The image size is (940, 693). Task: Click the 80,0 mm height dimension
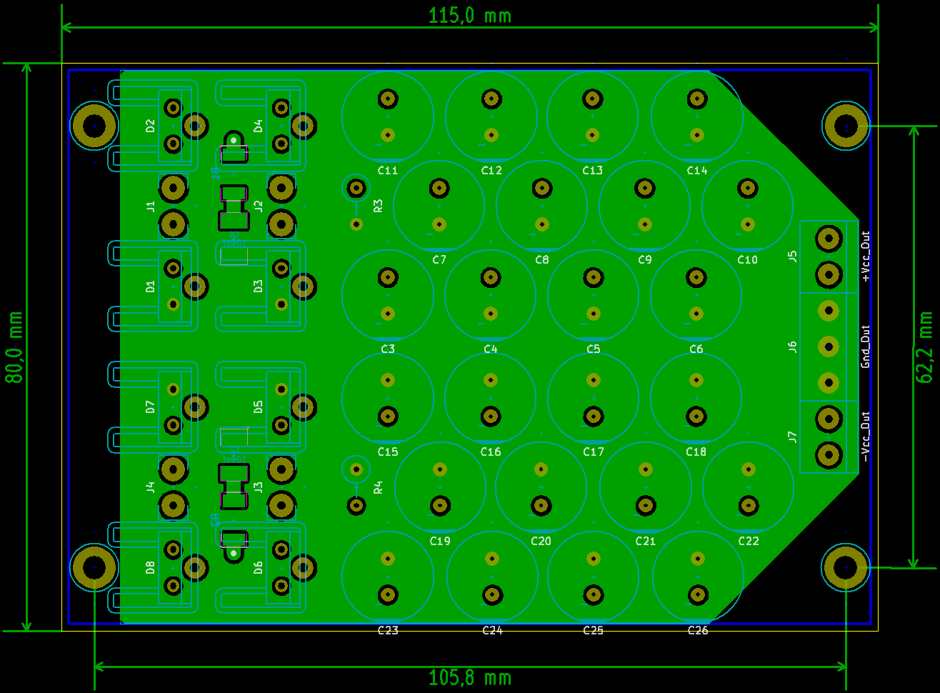tap(14, 346)
